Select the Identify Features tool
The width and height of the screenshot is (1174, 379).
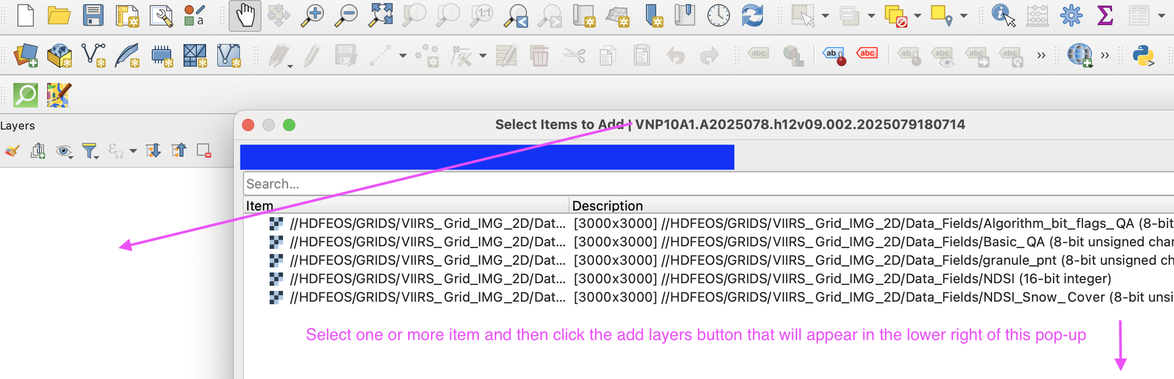coord(1003,15)
